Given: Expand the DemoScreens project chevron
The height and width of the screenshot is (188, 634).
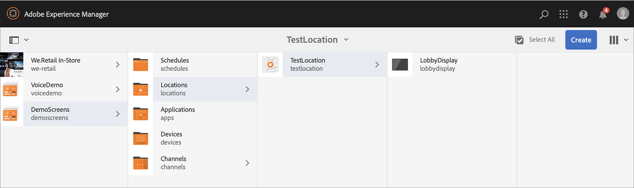Looking at the screenshot, I should 118,114.
